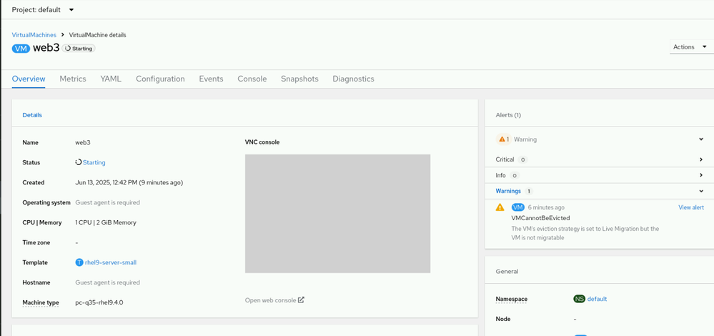Click the template T icon for rhel9-server-small
Viewport: 714px width, 336px height.
(x=79, y=262)
